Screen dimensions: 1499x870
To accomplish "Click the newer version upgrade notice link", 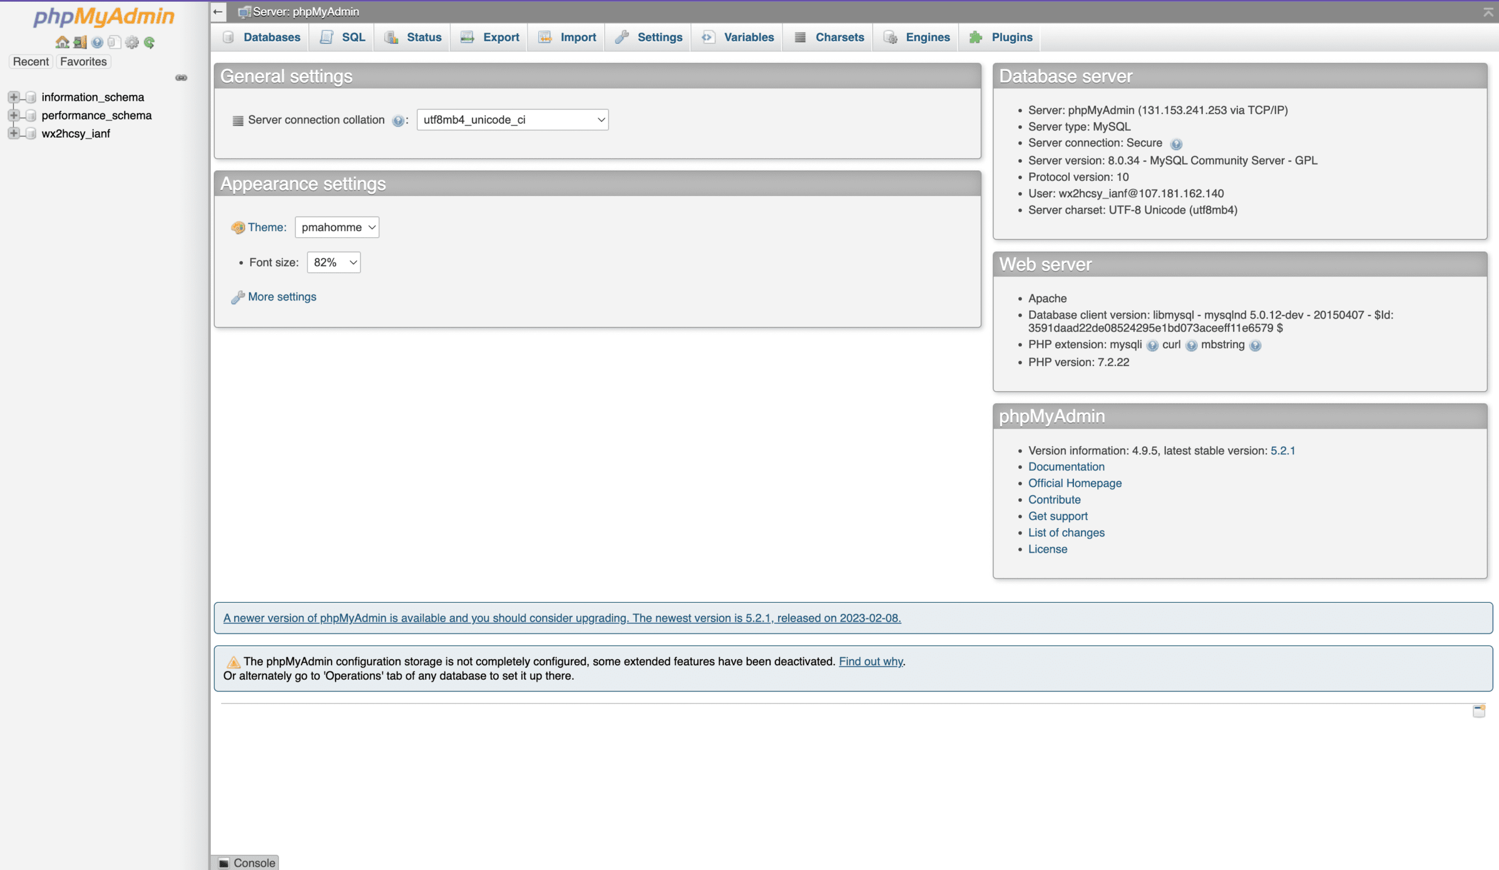I will 562,618.
